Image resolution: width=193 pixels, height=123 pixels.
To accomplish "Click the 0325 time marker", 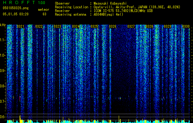I will pos(94,26).
